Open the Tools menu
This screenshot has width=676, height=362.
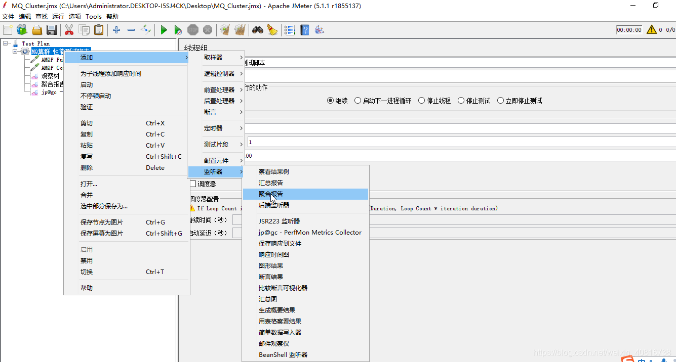click(x=94, y=17)
